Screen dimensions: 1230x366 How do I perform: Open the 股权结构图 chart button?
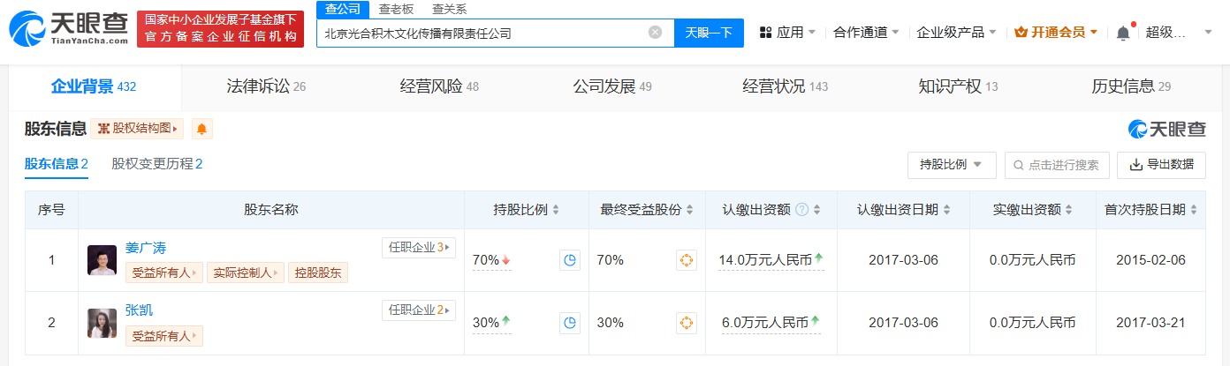(135, 129)
